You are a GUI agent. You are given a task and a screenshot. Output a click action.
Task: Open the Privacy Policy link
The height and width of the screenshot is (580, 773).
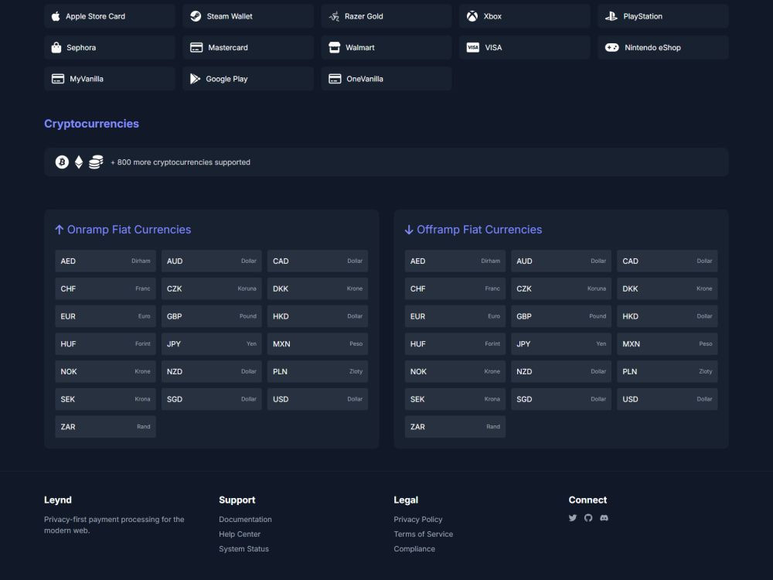coord(418,520)
